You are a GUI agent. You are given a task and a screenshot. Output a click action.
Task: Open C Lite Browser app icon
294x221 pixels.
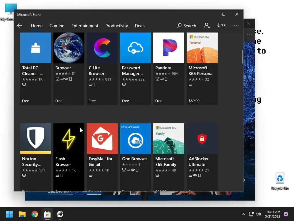[102, 48]
